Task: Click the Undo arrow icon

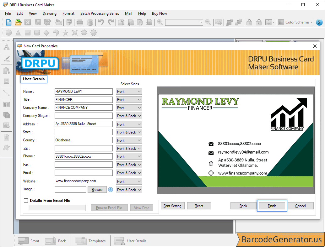Action: pyautogui.click(x=101, y=22)
